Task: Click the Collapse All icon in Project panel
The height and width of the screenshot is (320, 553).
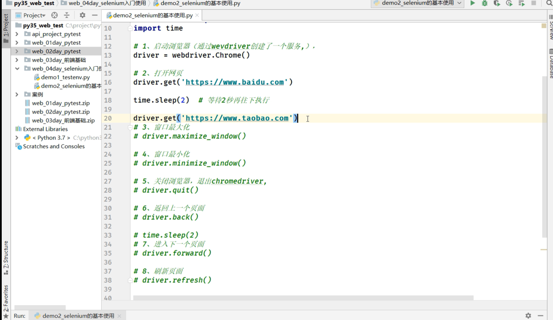Action: click(67, 15)
